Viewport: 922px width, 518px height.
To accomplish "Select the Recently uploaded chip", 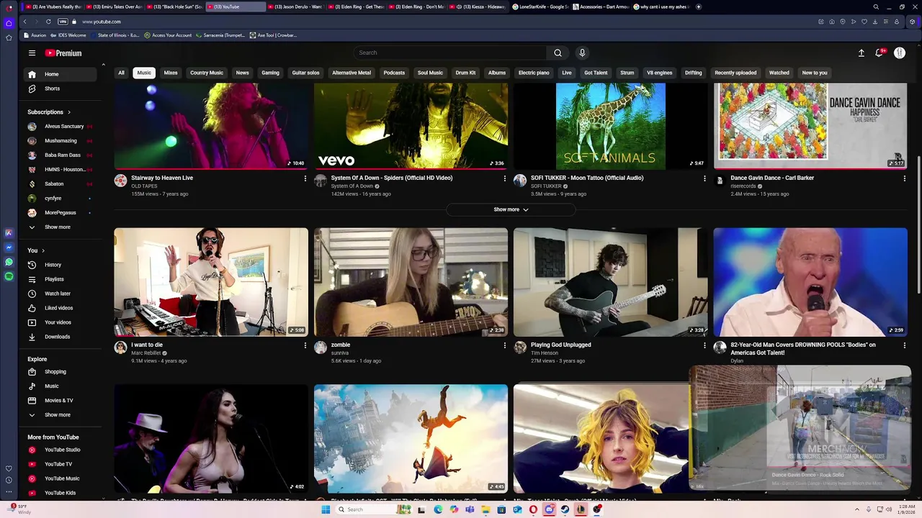I will coord(735,73).
